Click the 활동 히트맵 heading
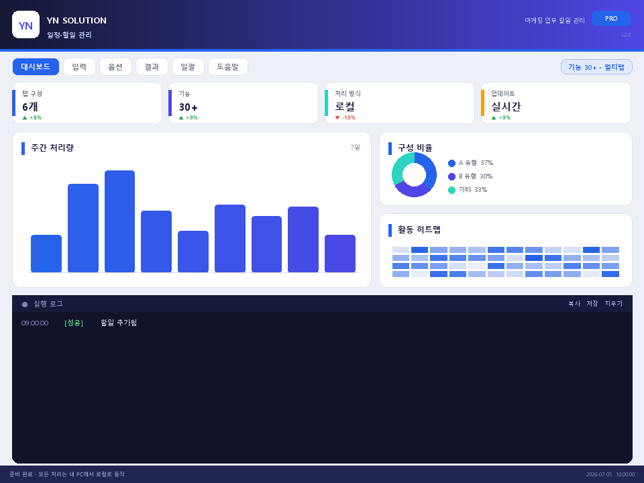The image size is (644, 483). [x=419, y=229]
